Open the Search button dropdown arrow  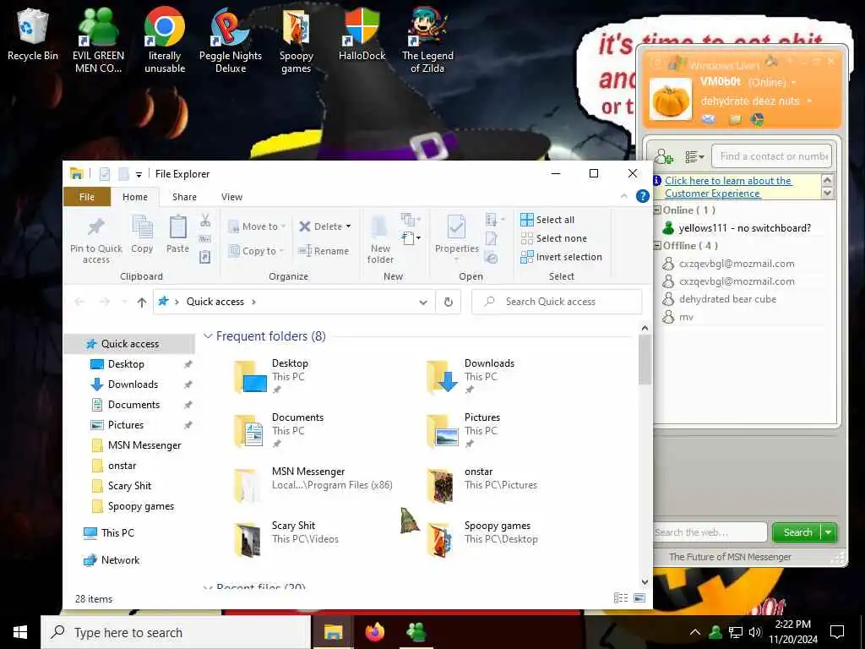click(x=829, y=532)
